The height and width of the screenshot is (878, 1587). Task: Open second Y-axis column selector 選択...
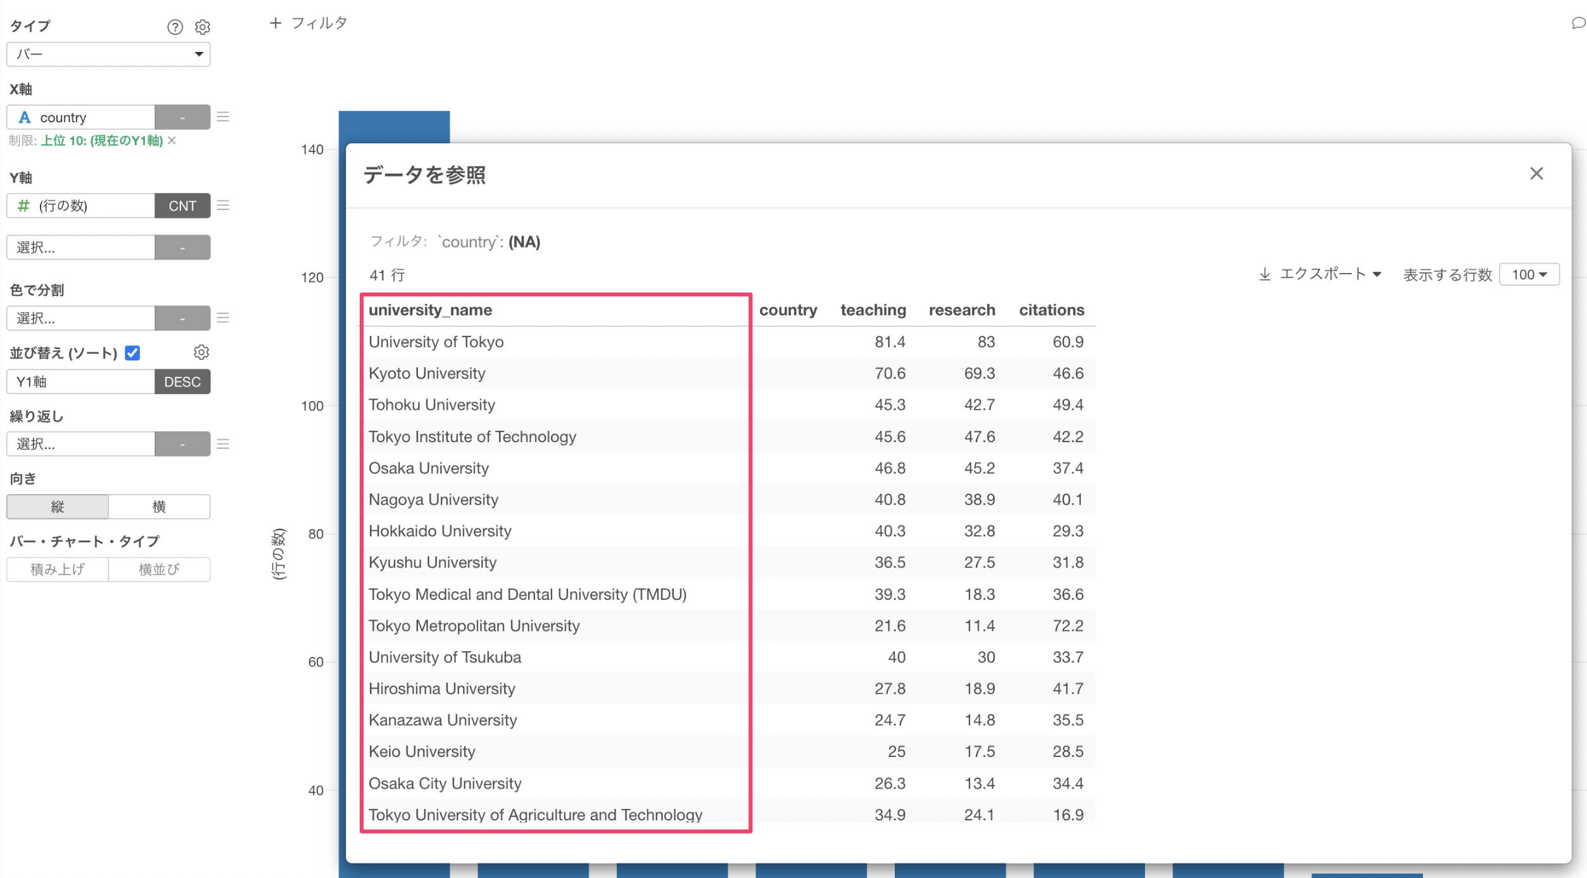tap(80, 247)
